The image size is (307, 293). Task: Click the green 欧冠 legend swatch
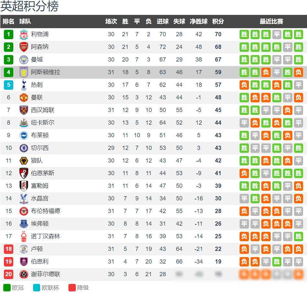tap(7, 287)
